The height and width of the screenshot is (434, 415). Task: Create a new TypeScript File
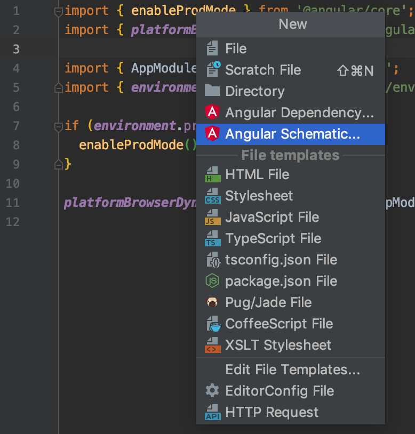(x=290, y=238)
